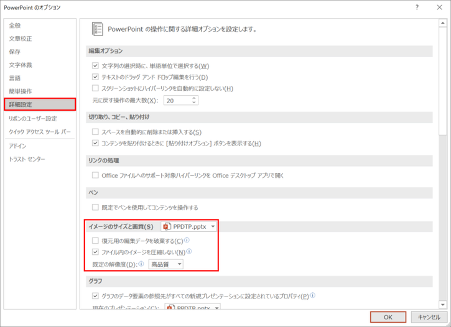Viewport: 451px width, 327px height.
Task: Toggle ファイル内のイメージを圧縮しない checkbox
Action: coord(95,252)
